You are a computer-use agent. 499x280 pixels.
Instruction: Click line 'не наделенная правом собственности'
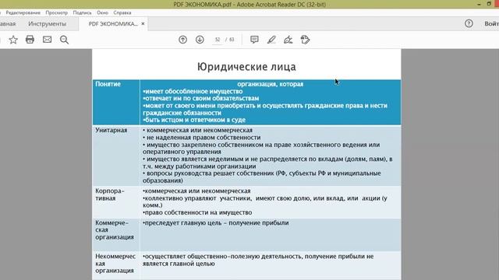[201, 138]
